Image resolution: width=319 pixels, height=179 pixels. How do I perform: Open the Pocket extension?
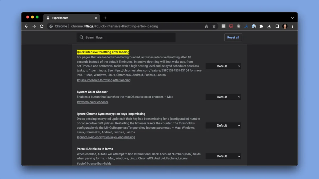(231, 26)
